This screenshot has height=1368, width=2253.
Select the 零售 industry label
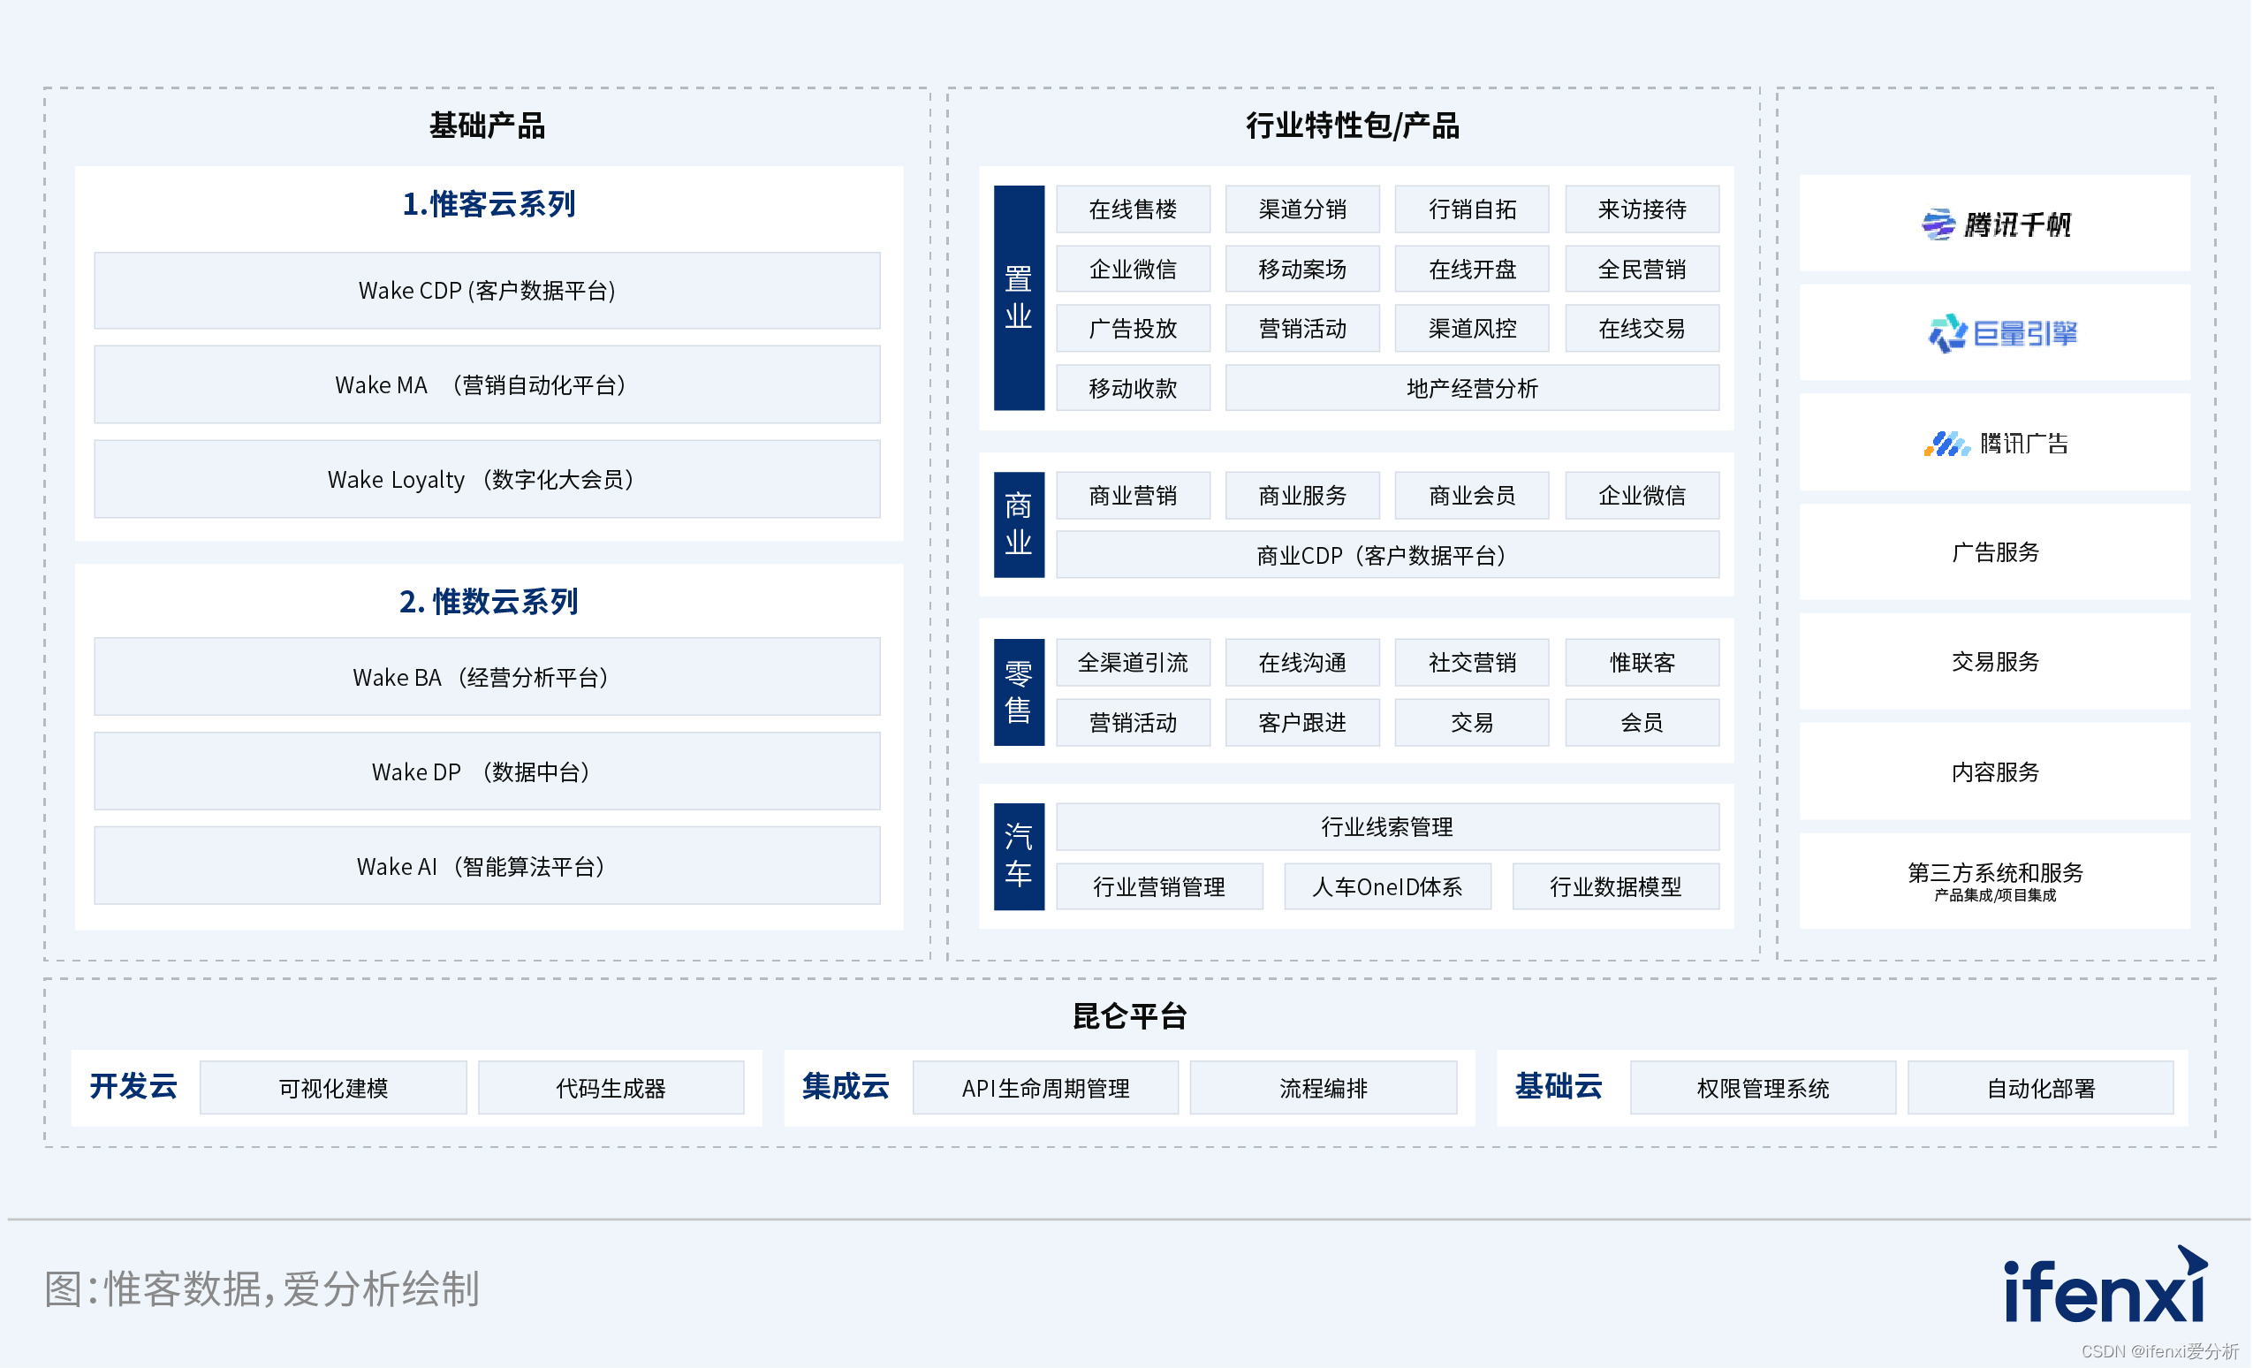pyautogui.click(x=1019, y=692)
